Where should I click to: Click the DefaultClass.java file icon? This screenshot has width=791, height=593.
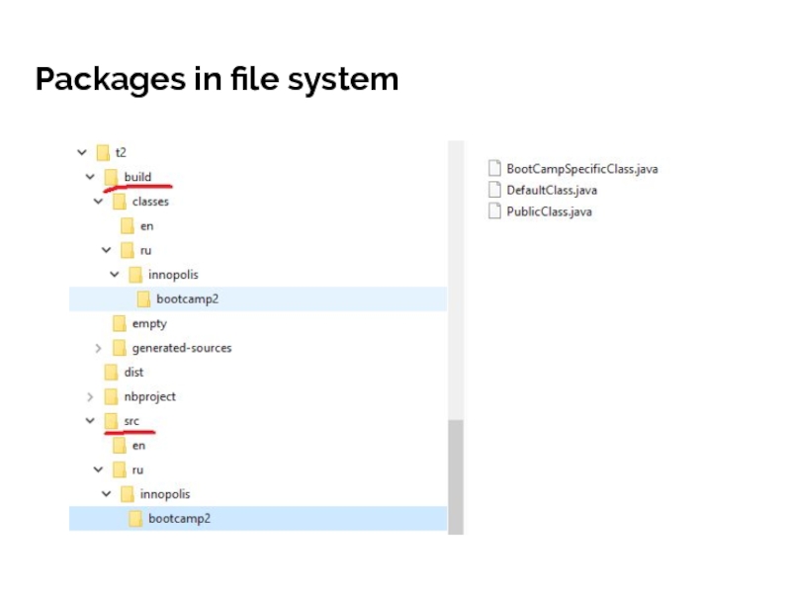495,190
